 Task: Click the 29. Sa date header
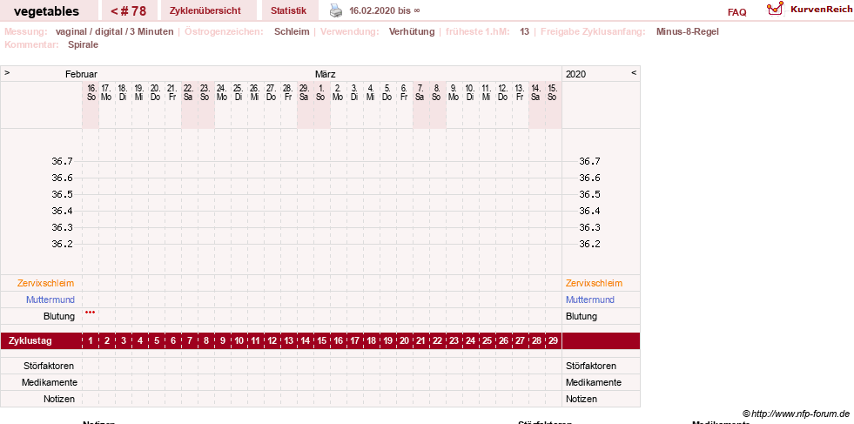306,92
